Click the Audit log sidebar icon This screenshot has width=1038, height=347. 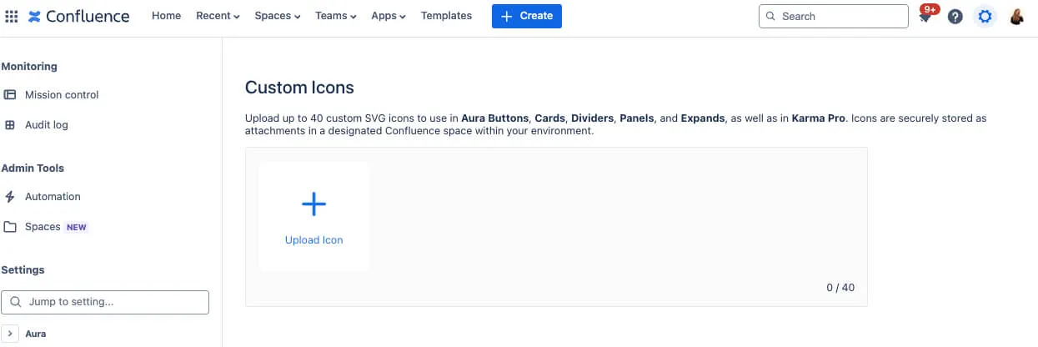(10, 125)
